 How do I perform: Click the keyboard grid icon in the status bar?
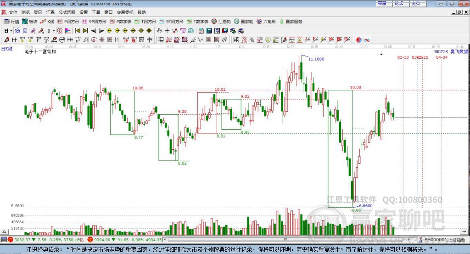coord(4,240)
